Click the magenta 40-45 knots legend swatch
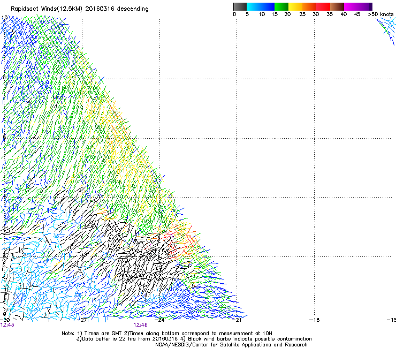 [x=351, y=6]
